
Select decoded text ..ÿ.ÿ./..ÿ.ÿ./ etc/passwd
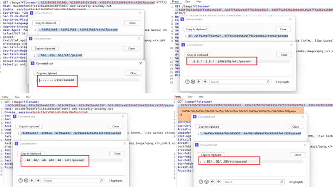point(220,61)
